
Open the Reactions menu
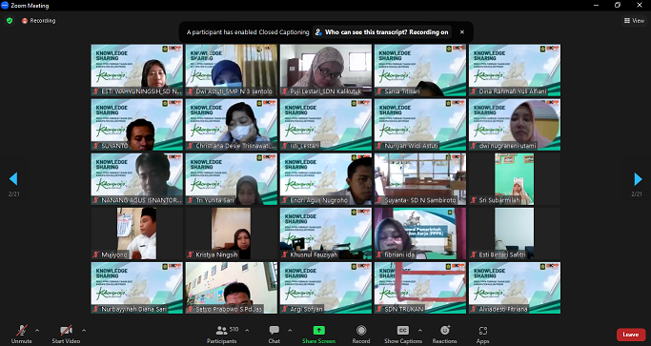click(445, 335)
